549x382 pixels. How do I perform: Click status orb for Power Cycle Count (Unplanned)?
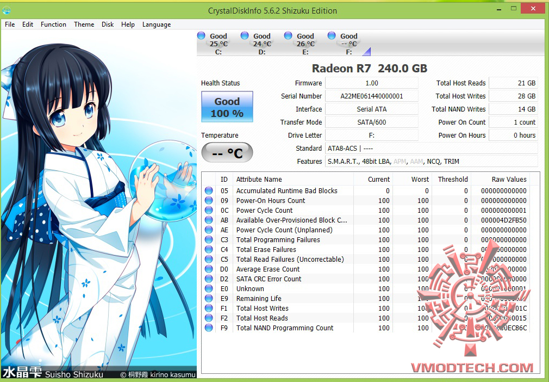coord(209,230)
